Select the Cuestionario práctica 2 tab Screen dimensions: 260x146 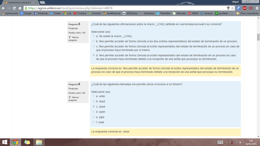pos(19,2)
